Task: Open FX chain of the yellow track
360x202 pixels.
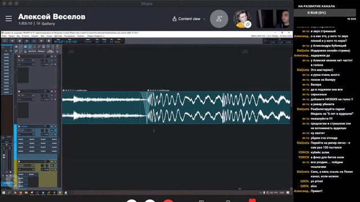Action: point(52,166)
